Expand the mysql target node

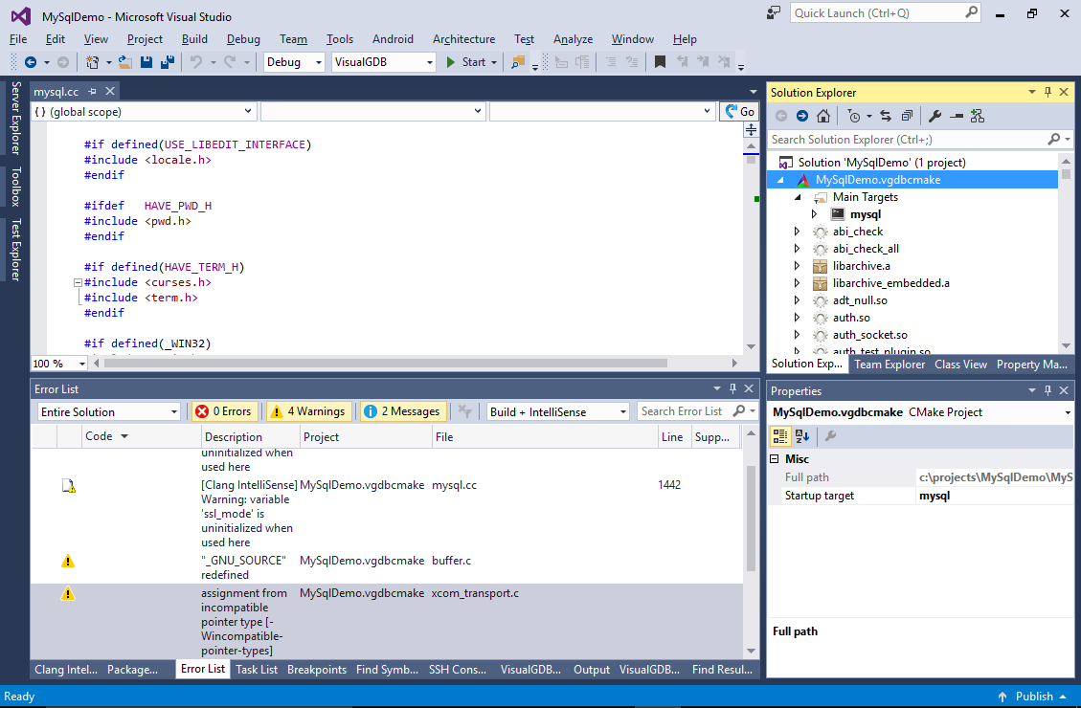(814, 214)
